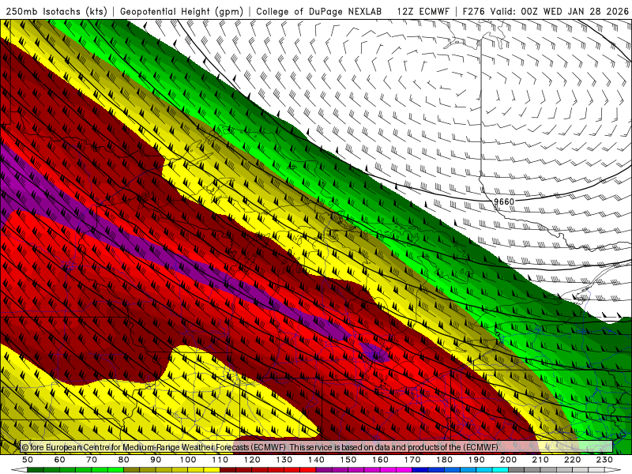Click the bright yellow swatch left of 110 mark
Image resolution: width=632 pixels, height=474 pixels.
[212, 470]
